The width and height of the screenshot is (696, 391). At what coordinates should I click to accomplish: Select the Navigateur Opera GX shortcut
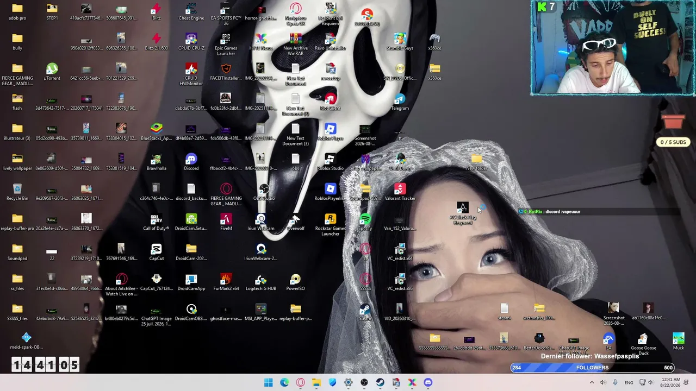click(x=295, y=15)
